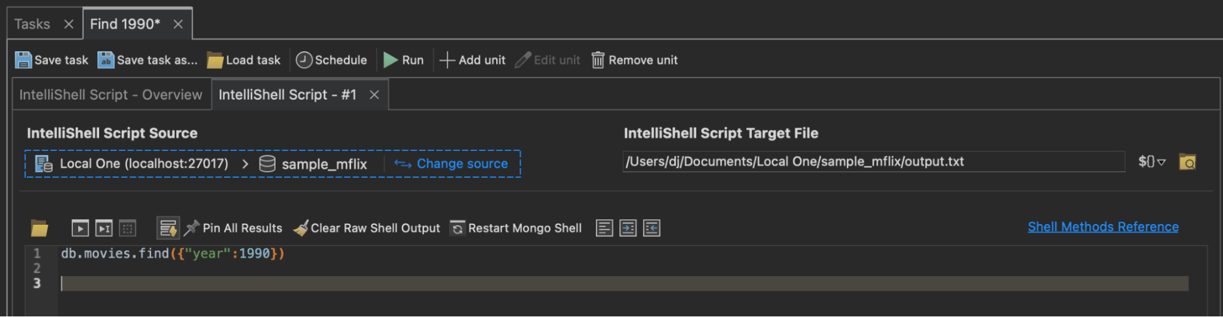Pin All Results

coord(234,228)
